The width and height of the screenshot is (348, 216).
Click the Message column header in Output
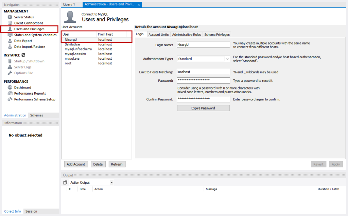[259, 189]
